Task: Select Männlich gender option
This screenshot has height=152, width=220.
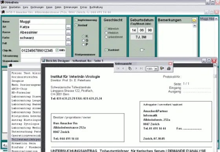Action: [x=106, y=29]
